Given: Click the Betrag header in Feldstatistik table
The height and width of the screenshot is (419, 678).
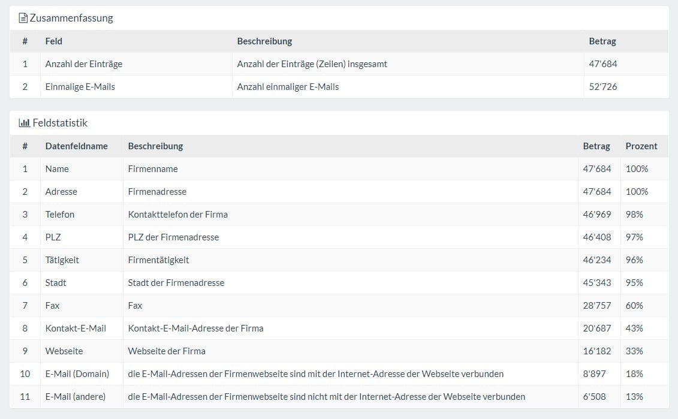Looking at the screenshot, I should click(596, 146).
